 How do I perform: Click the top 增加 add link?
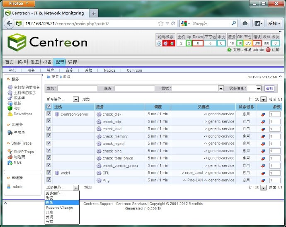point(86,99)
